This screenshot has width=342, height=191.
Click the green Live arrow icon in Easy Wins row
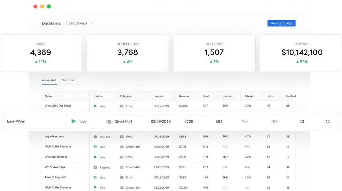pyautogui.click(x=74, y=121)
